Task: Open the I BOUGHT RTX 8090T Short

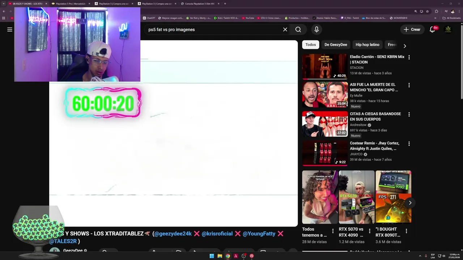Action: pos(393,197)
